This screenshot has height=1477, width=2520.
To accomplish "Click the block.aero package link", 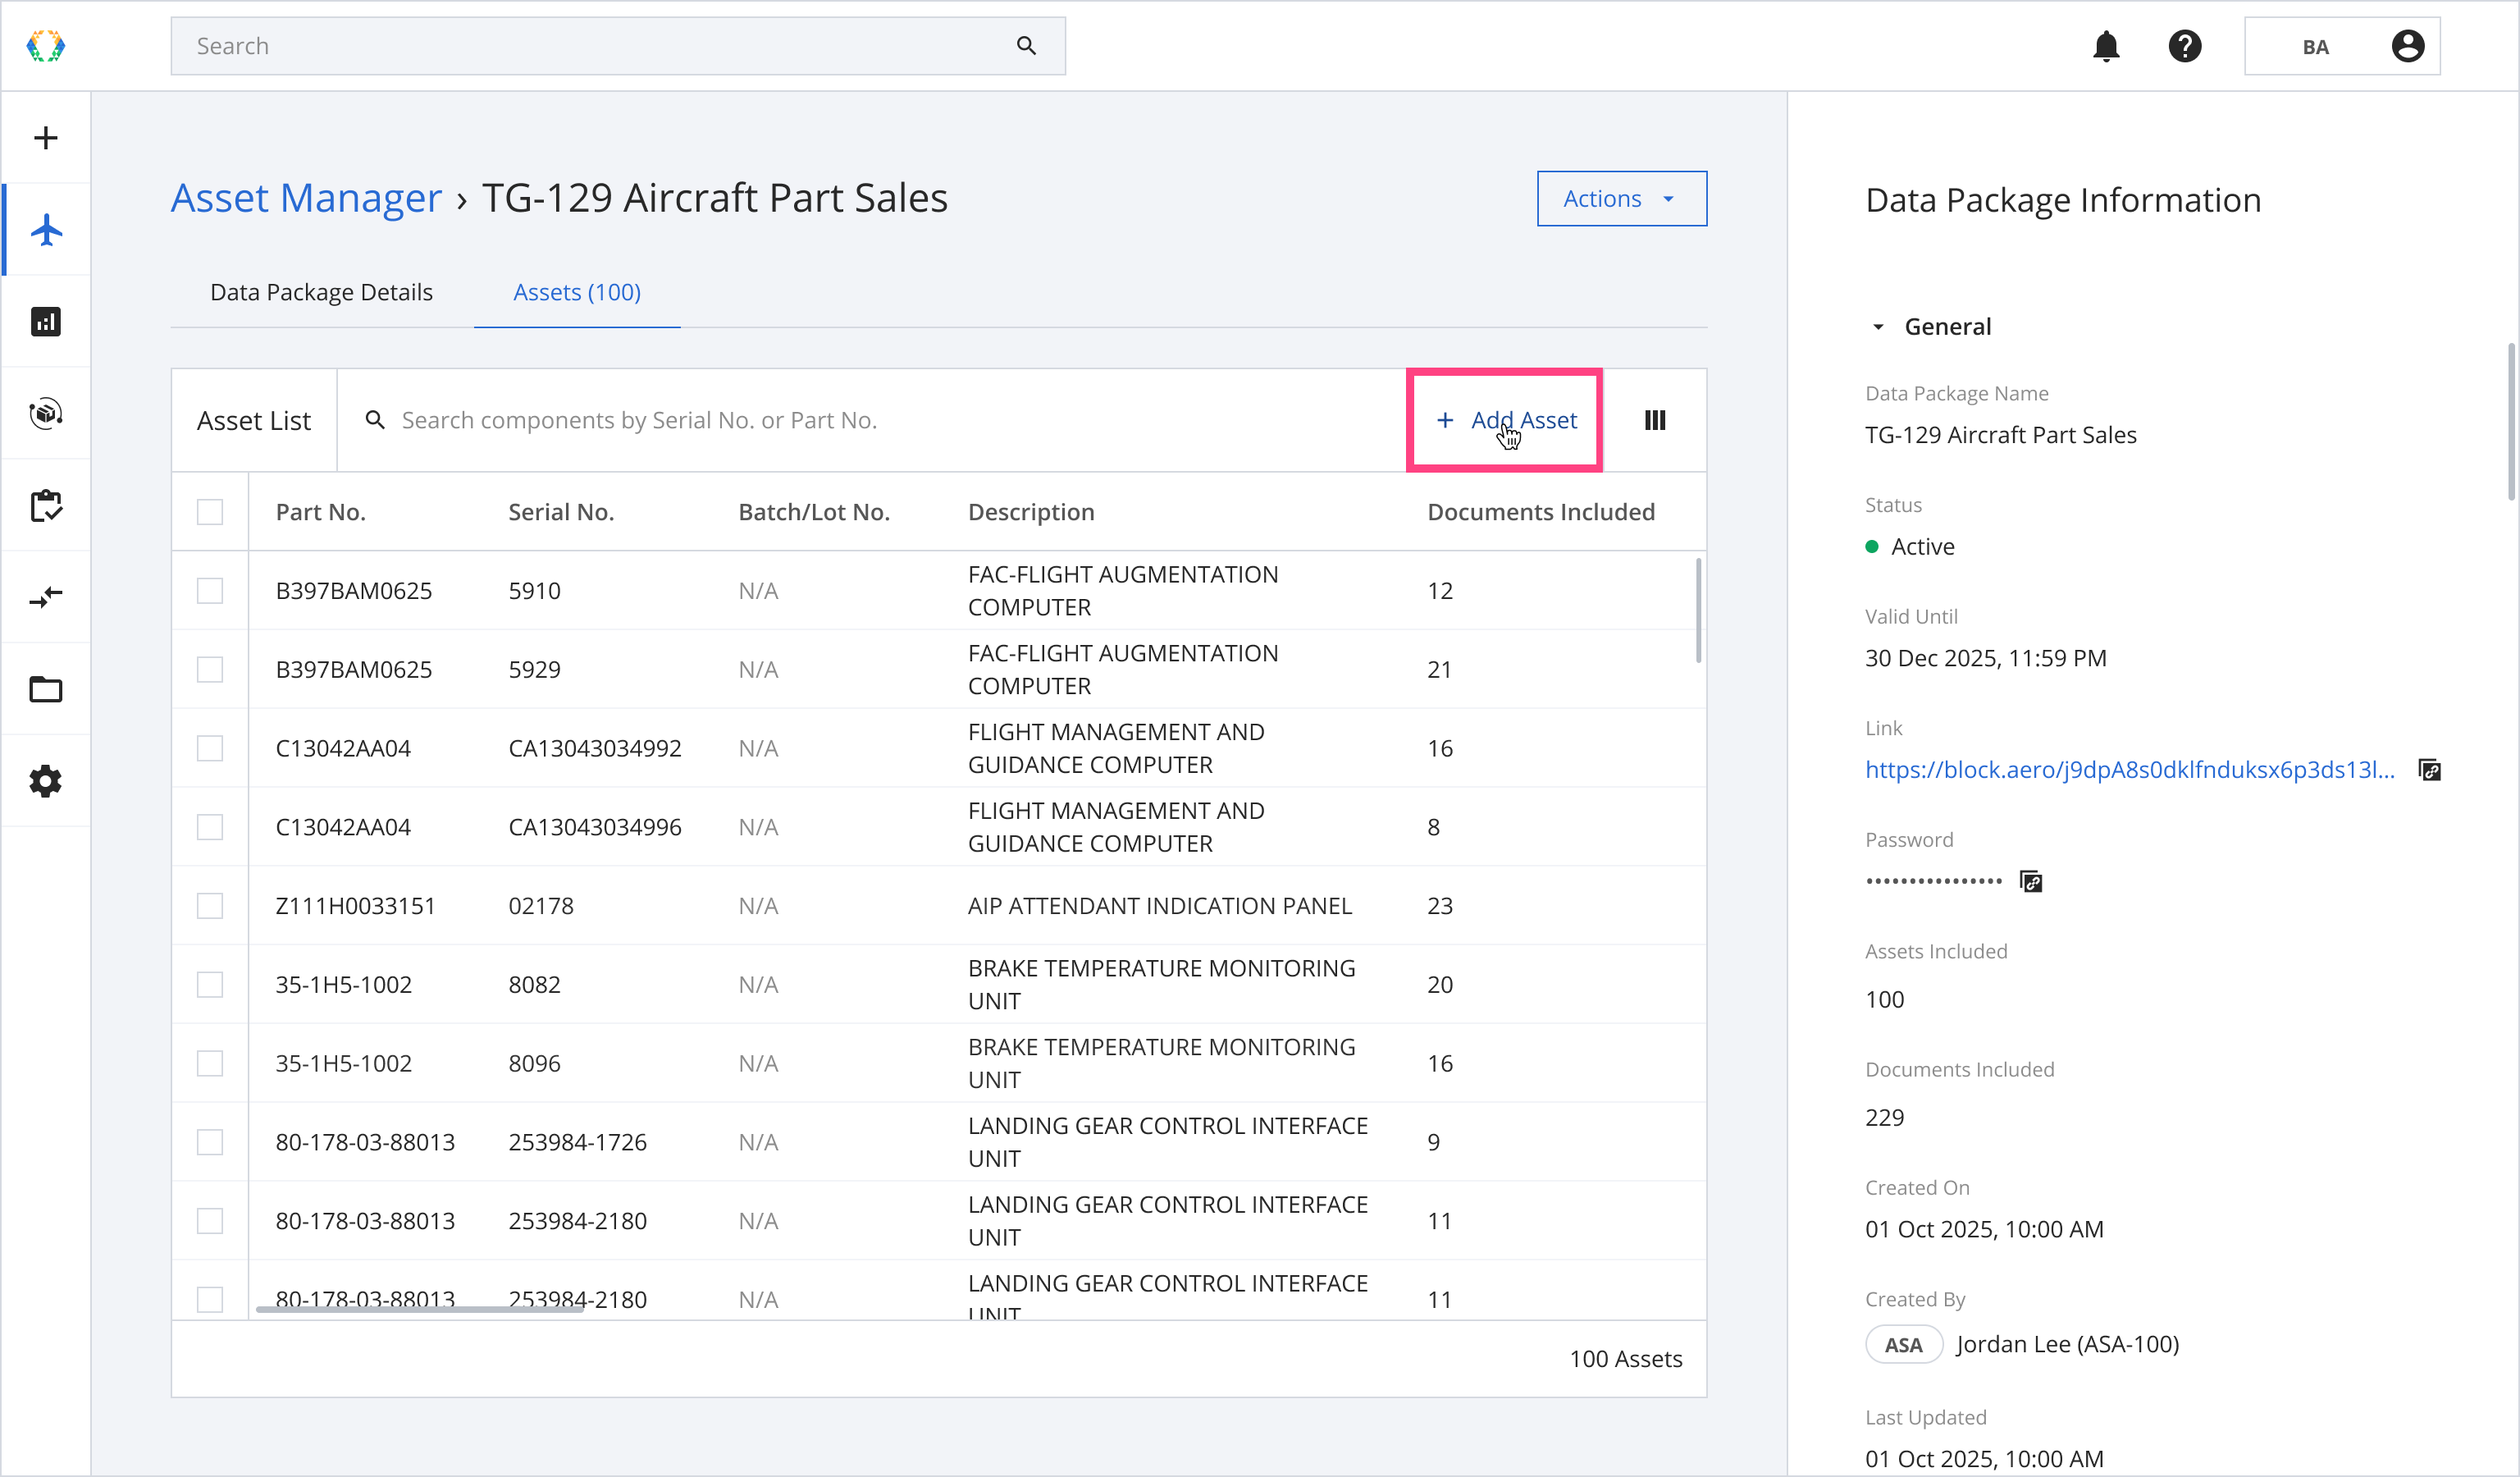I will [2129, 770].
